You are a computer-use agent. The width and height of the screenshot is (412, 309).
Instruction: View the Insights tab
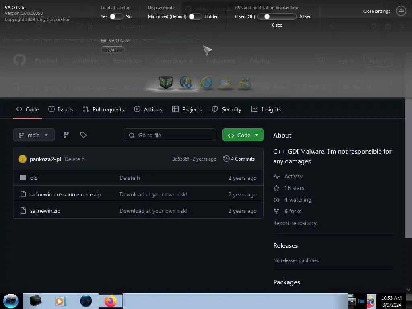pos(266,109)
